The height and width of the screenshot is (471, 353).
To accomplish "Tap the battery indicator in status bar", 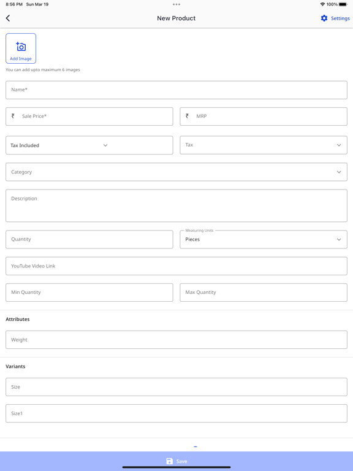I will click(x=343, y=4).
